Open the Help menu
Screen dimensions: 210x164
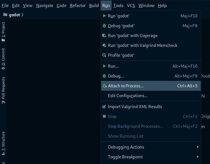pos(162,6)
